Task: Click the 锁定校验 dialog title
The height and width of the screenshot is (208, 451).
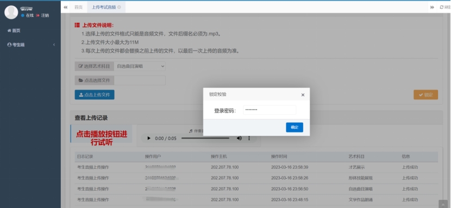Action: (217, 94)
